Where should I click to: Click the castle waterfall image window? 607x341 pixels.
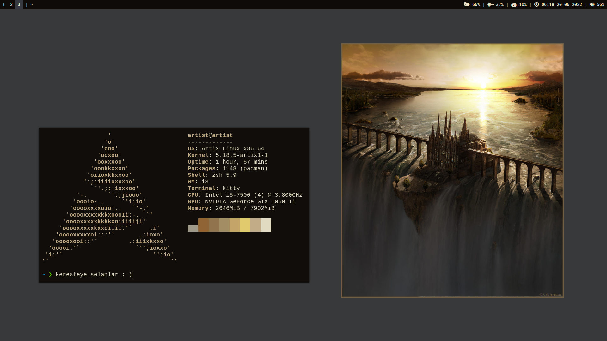click(x=452, y=170)
